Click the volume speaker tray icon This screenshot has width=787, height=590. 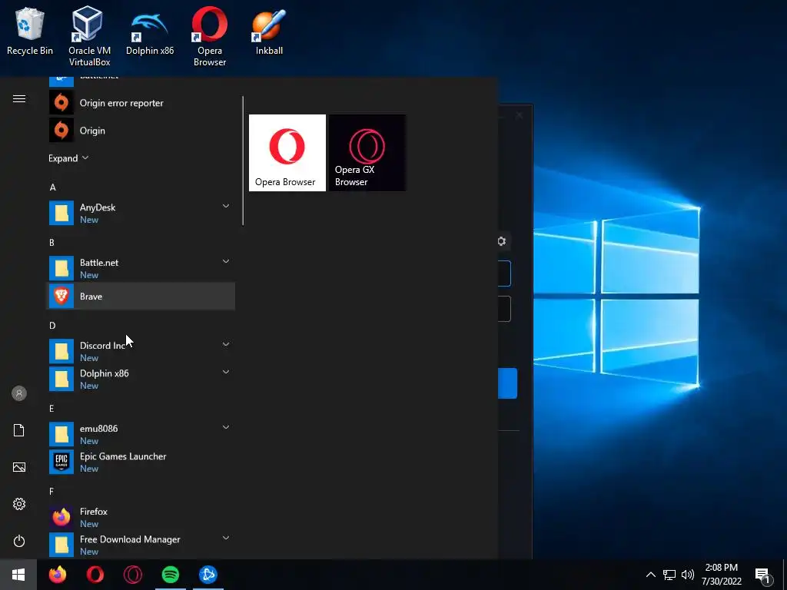pos(688,575)
